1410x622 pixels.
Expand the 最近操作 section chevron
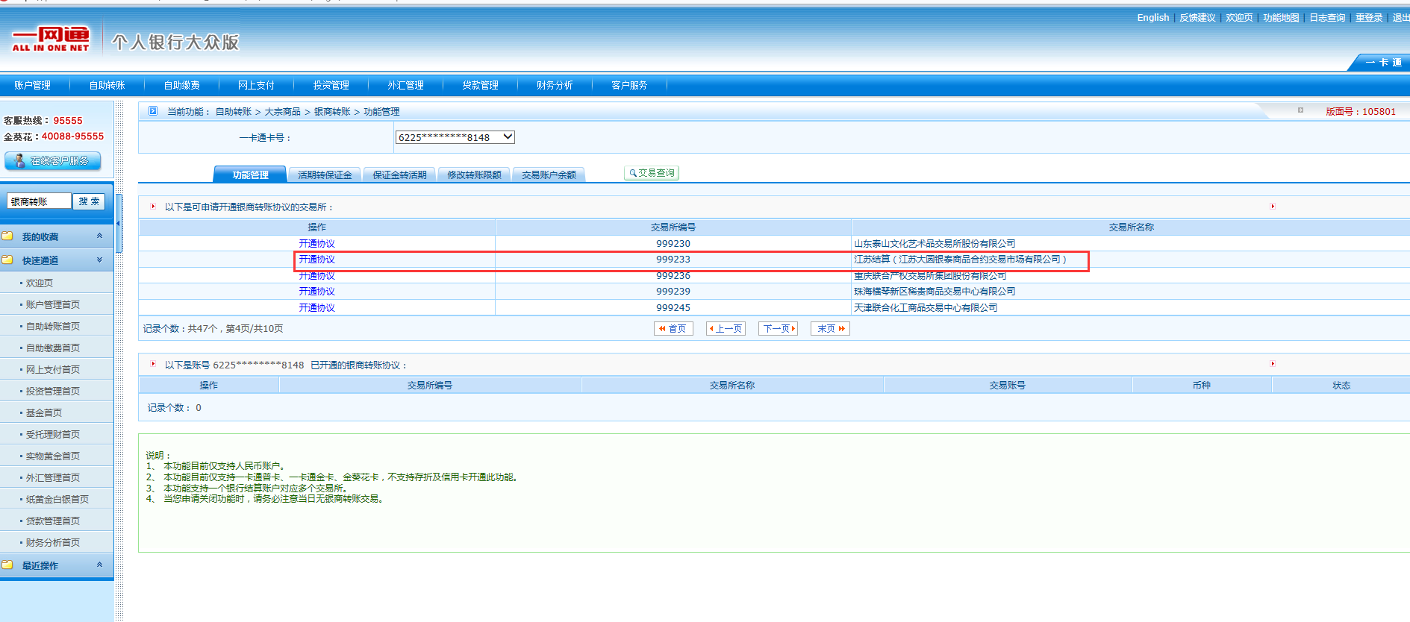click(99, 565)
